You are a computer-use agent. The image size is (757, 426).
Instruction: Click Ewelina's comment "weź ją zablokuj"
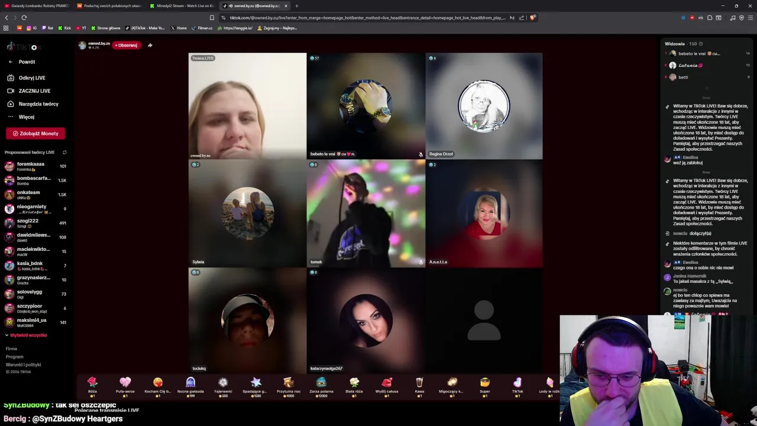click(x=688, y=162)
